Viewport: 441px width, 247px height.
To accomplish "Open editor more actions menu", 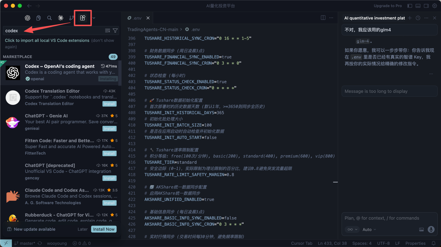I will pos(331,18).
